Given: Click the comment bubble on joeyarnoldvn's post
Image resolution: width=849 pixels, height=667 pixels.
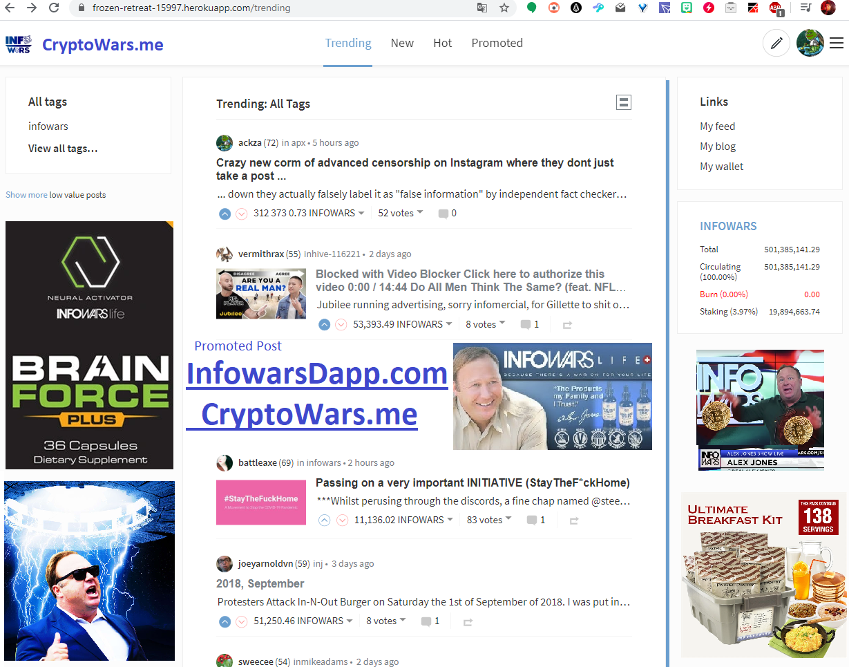Looking at the screenshot, I should click(x=426, y=621).
